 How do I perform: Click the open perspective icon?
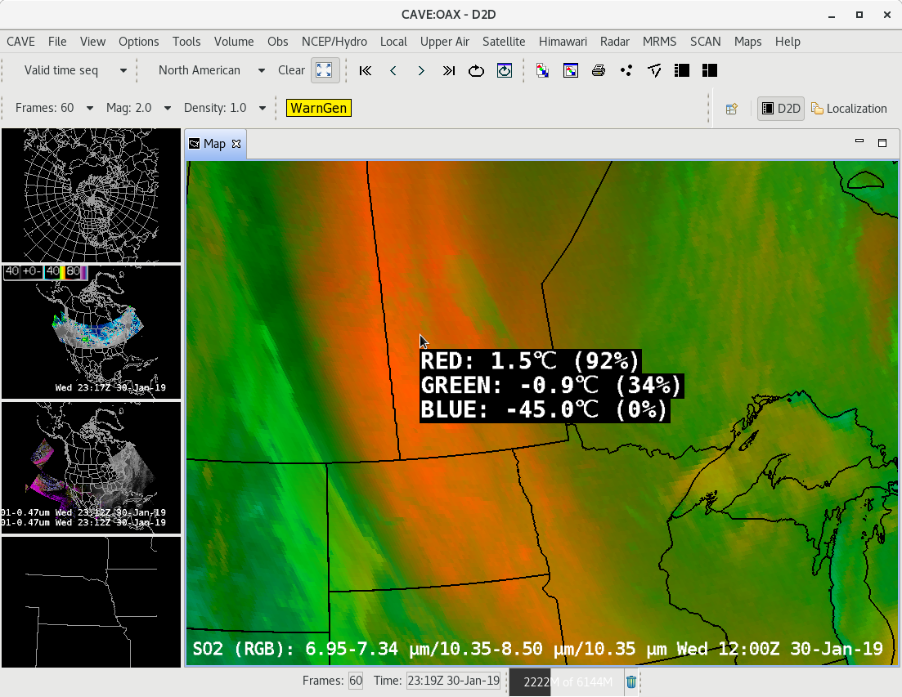point(732,109)
